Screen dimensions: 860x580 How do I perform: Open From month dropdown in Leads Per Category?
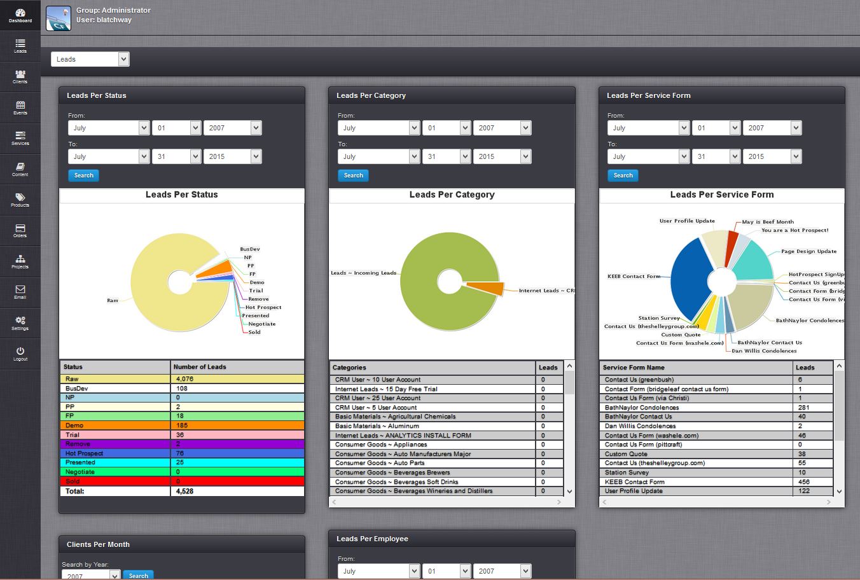click(378, 128)
